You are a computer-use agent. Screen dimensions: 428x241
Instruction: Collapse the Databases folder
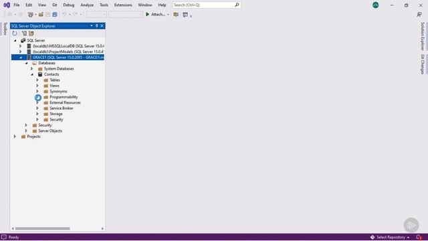pyautogui.click(x=27, y=63)
